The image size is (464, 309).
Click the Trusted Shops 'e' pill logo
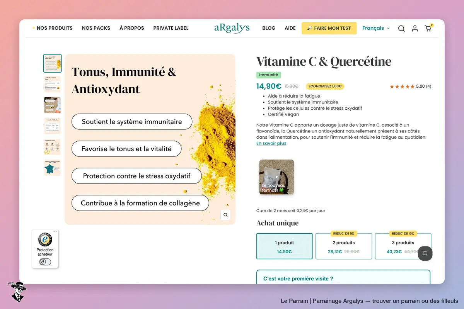point(45,262)
